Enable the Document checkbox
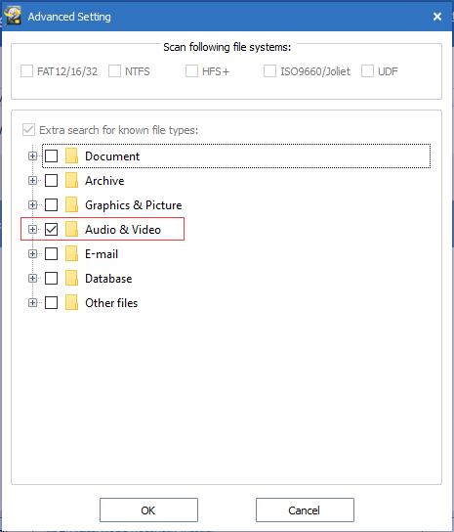Screen dimensions: 454x532 [x=51, y=156]
